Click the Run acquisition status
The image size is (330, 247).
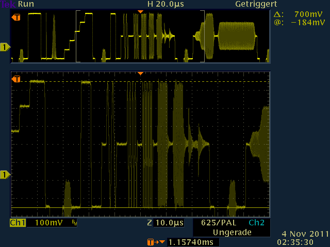pos(26,4)
